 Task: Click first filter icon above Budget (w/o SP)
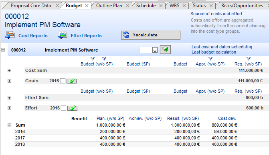[93, 59]
